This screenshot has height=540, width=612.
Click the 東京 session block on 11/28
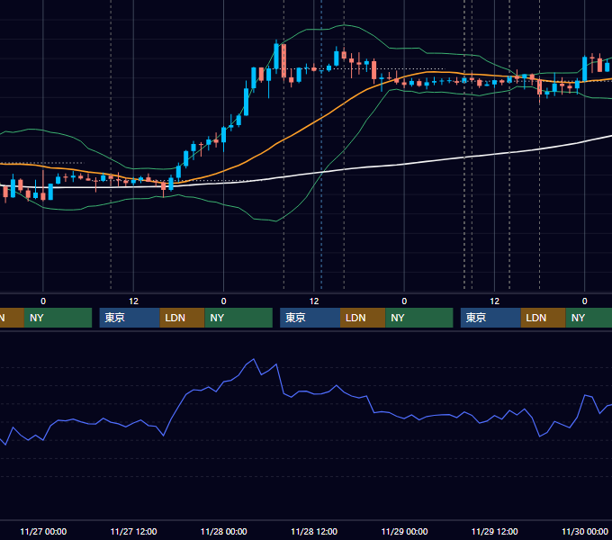[310, 318]
